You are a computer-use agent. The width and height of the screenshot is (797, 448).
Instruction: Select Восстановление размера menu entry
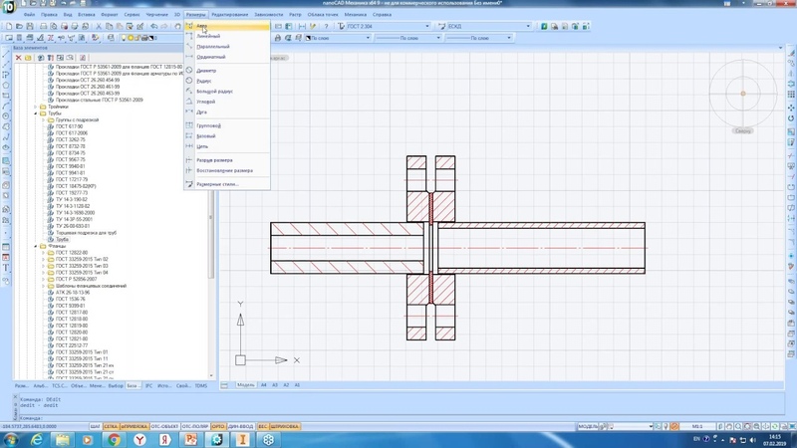(227, 170)
